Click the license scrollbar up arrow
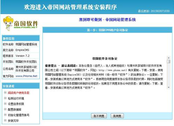Screen dimensions: 174x126 pyautogui.click(x=168, y=58)
